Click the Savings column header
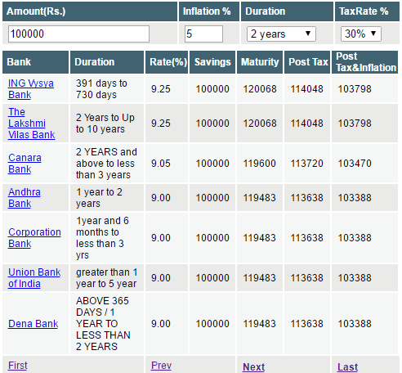The height and width of the screenshot is (373, 402). point(212,62)
